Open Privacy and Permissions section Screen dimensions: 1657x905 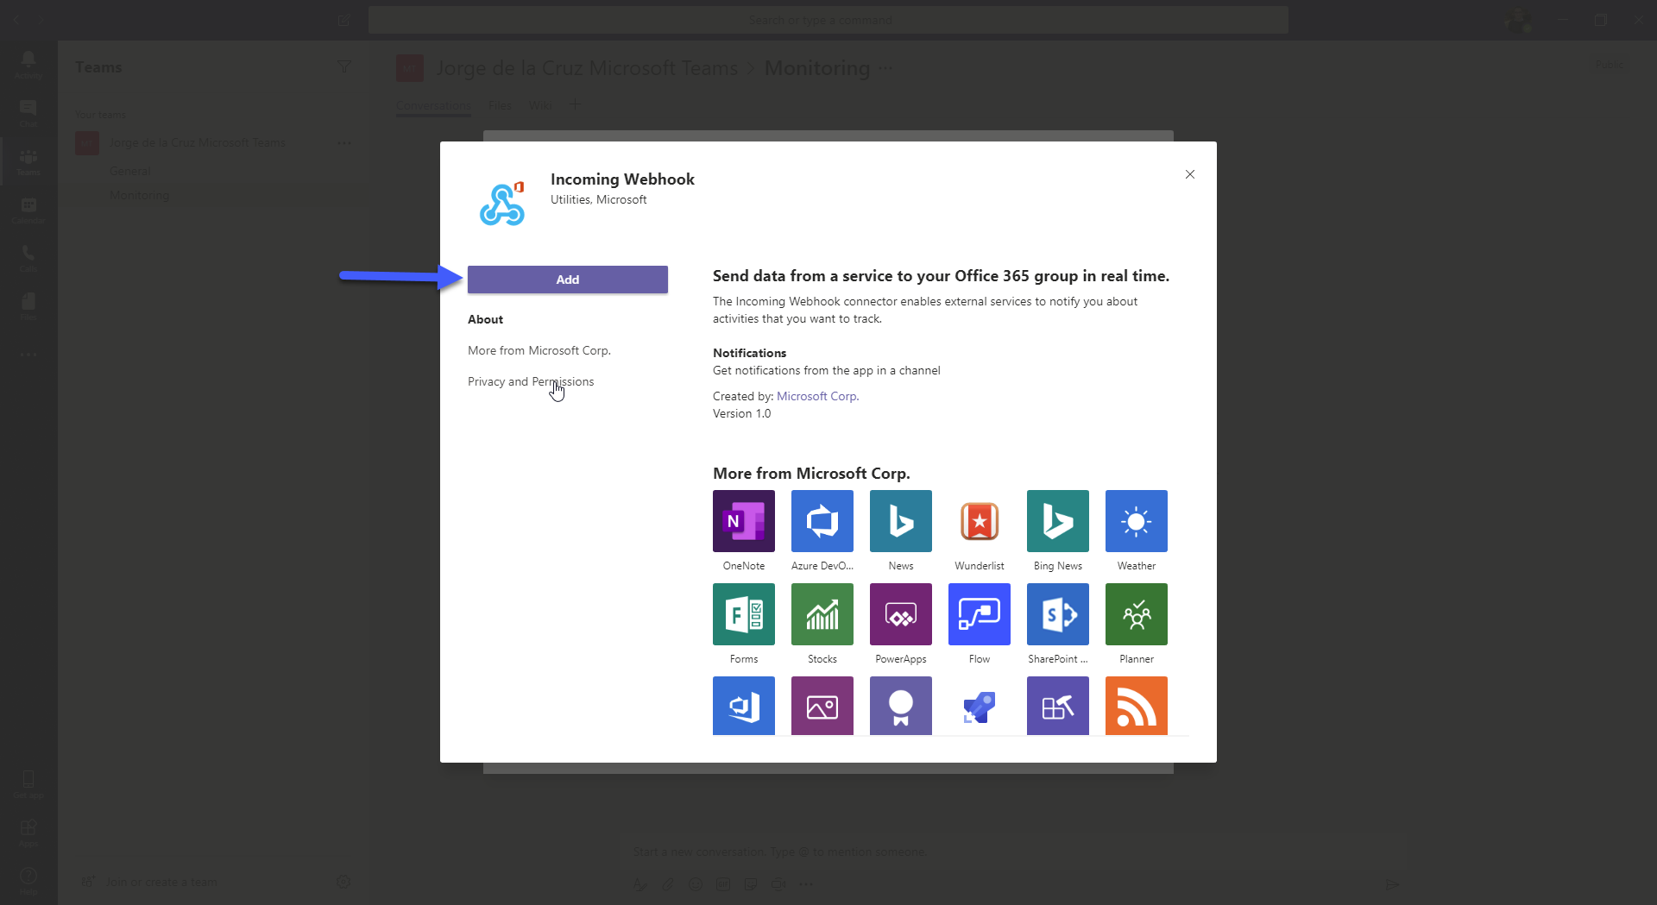tap(531, 381)
